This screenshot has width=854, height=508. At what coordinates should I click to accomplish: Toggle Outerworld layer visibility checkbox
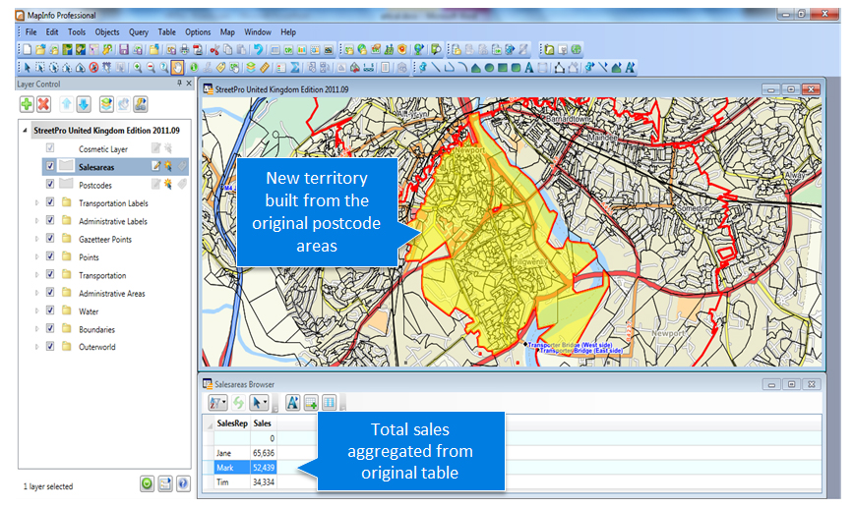click(x=50, y=346)
